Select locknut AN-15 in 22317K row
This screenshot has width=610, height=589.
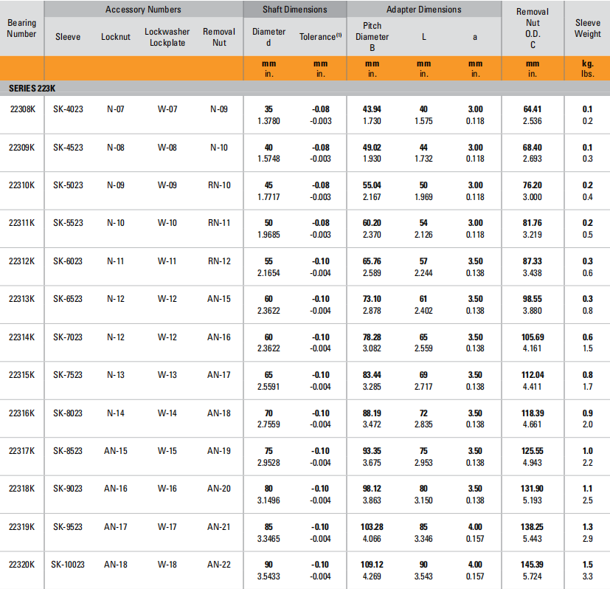pyautogui.click(x=115, y=451)
